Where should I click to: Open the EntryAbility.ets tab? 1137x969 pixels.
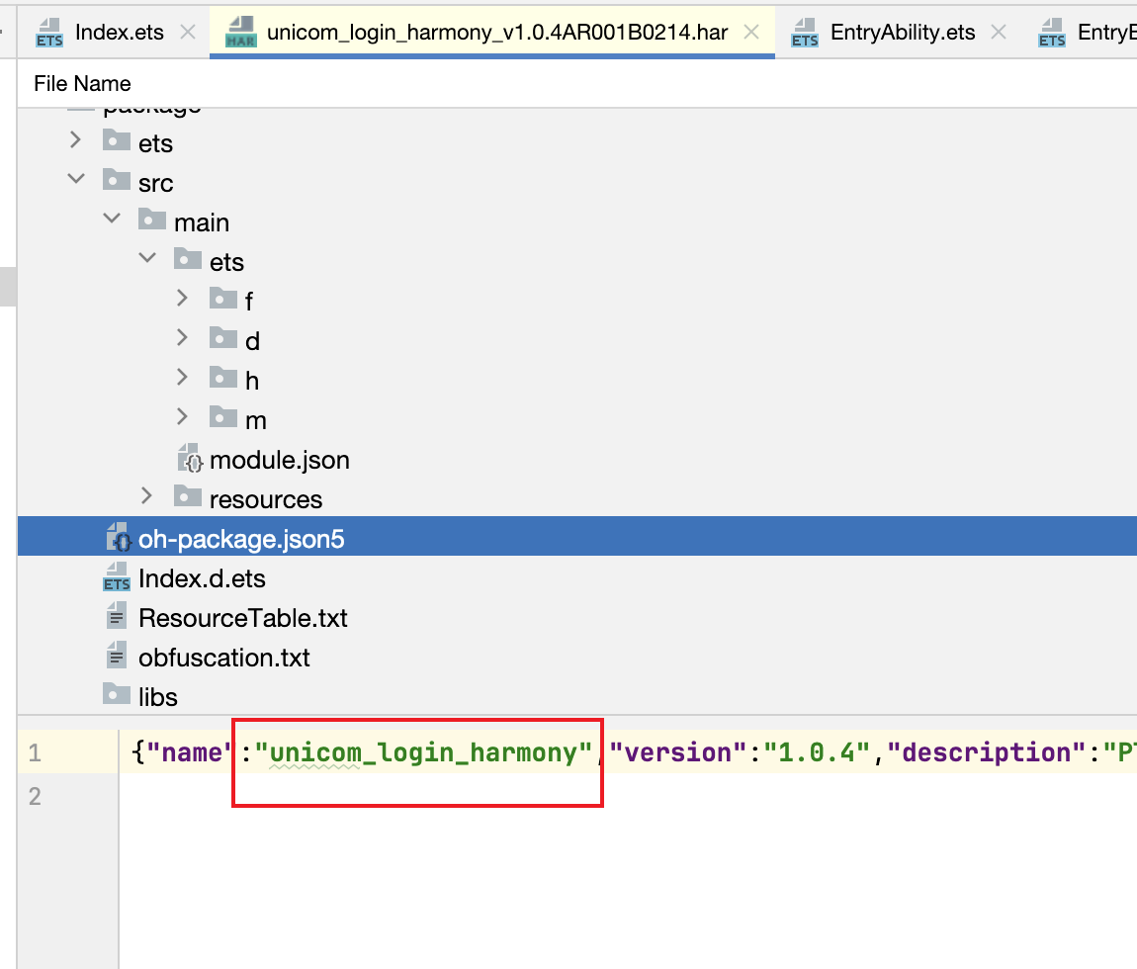pyautogui.click(x=903, y=33)
